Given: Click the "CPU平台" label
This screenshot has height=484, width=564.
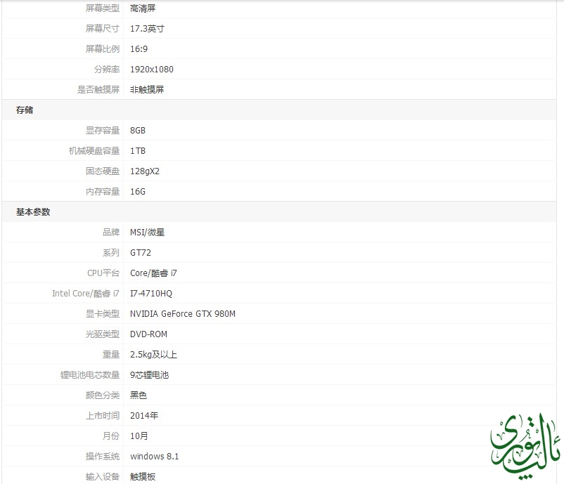Looking at the screenshot, I should (103, 273).
